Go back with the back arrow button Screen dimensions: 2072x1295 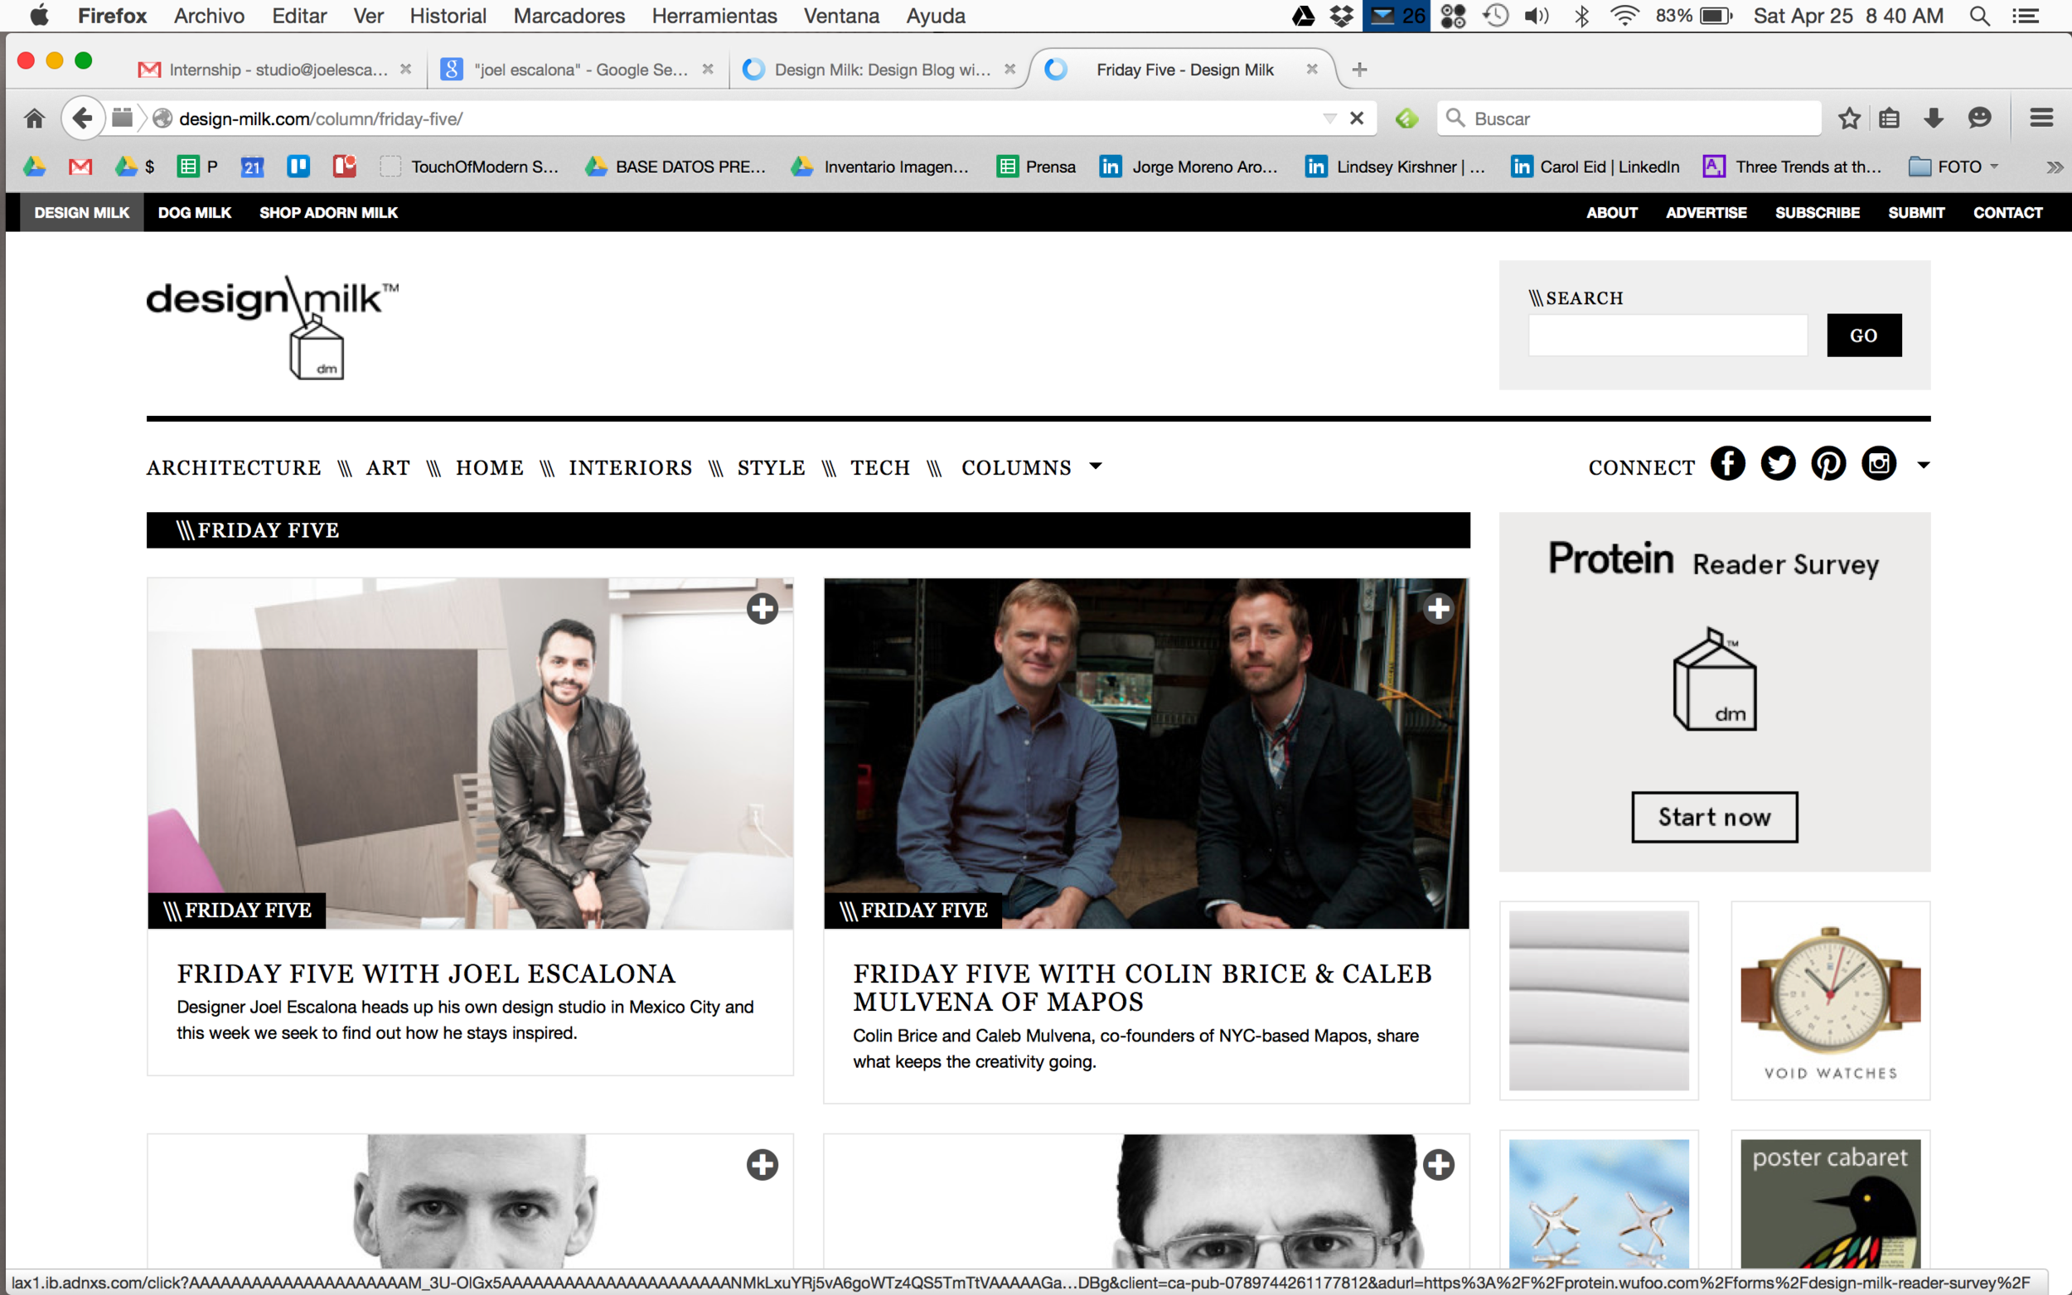82,118
